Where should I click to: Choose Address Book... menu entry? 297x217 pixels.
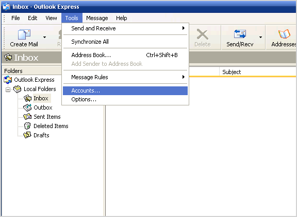click(x=125, y=55)
